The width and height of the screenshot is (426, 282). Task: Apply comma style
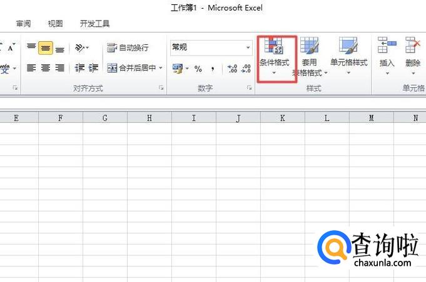click(213, 69)
